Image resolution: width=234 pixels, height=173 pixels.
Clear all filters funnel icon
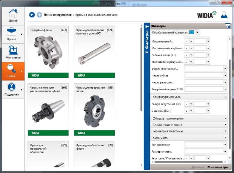228,26
